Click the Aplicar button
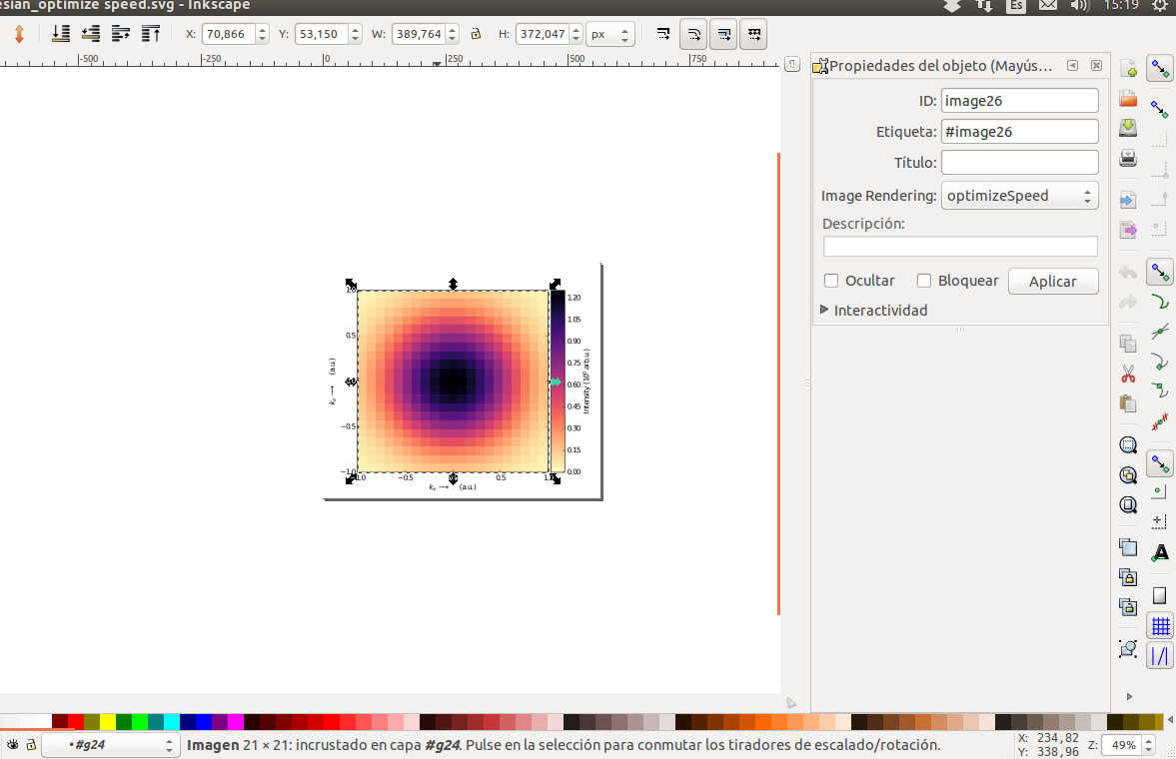 (x=1052, y=282)
